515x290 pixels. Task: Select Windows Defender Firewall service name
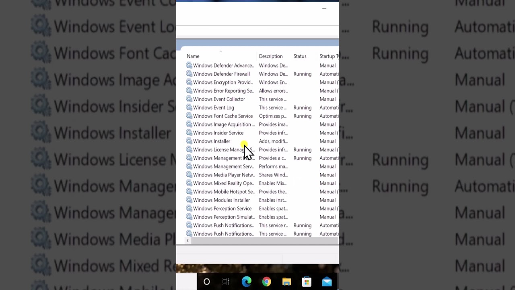click(x=221, y=74)
